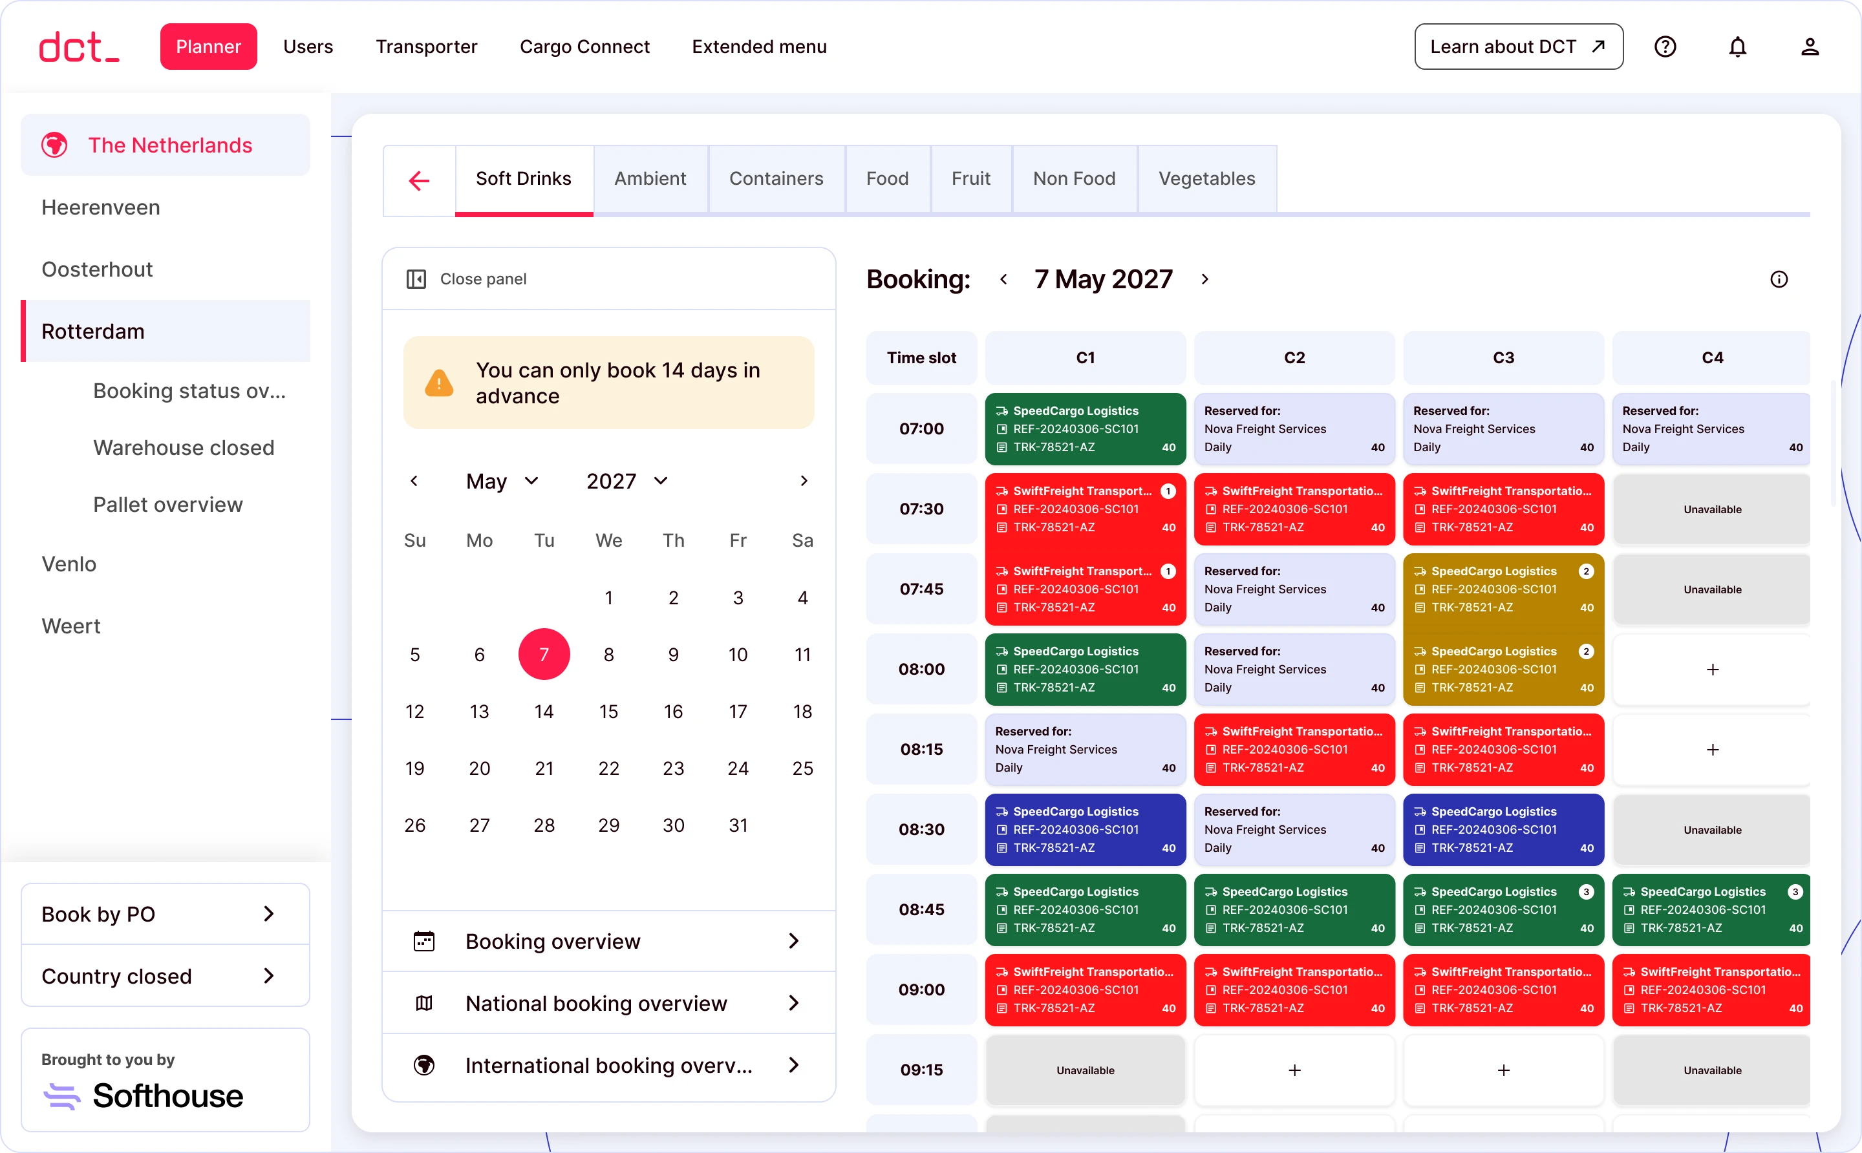Select May 14 in the calendar

(544, 712)
